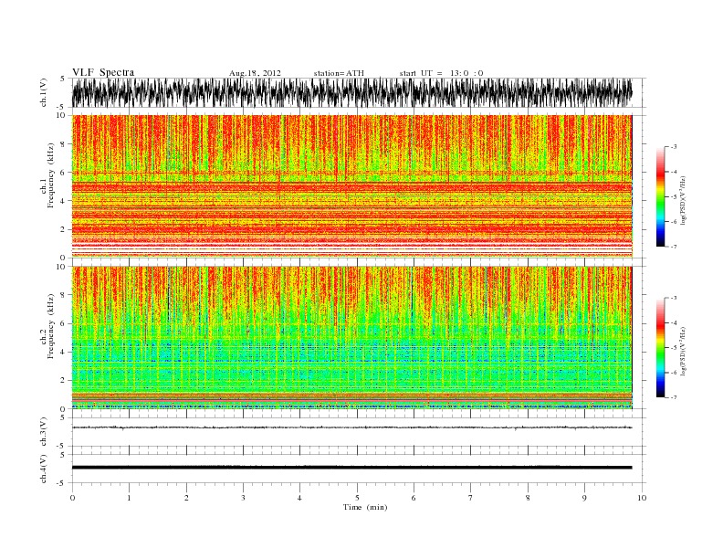Viewport: 723px width, 559px height.
Task: Click the ch.2 spectrogram plot
Action: (351, 338)
